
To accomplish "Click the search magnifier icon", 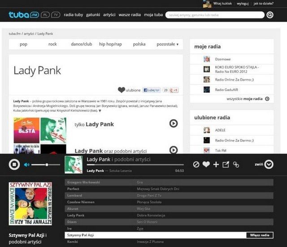I will pyautogui.click(x=270, y=15).
